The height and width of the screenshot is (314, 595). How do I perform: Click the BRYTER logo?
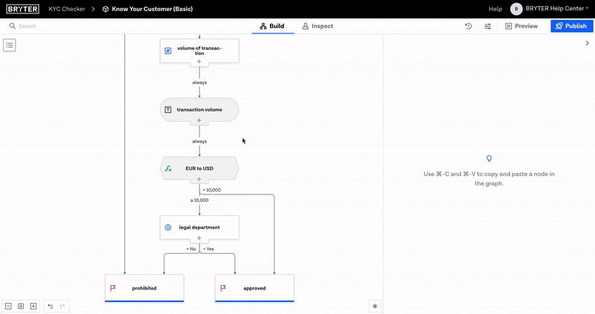coord(22,9)
